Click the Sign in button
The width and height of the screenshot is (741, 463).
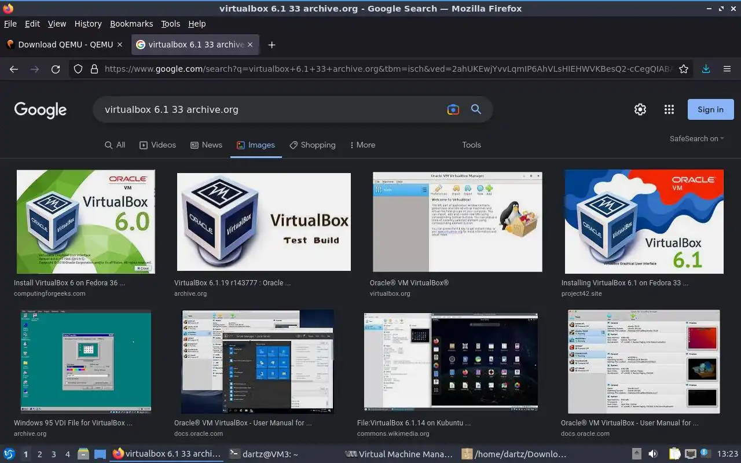[x=710, y=109]
